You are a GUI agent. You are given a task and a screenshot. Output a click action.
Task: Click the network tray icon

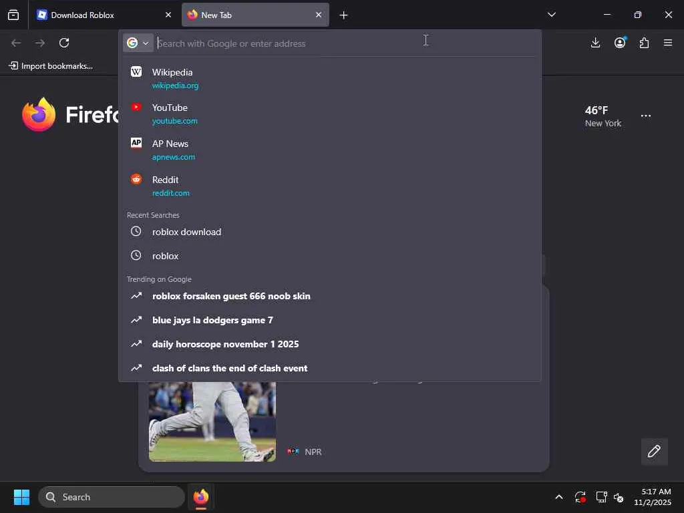601,497
